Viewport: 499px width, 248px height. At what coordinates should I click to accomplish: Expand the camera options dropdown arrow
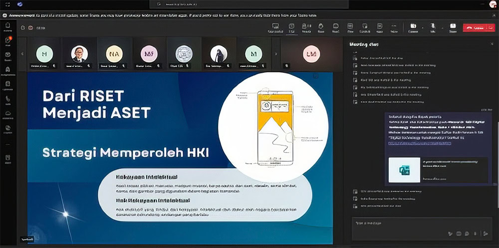[x=422, y=27]
